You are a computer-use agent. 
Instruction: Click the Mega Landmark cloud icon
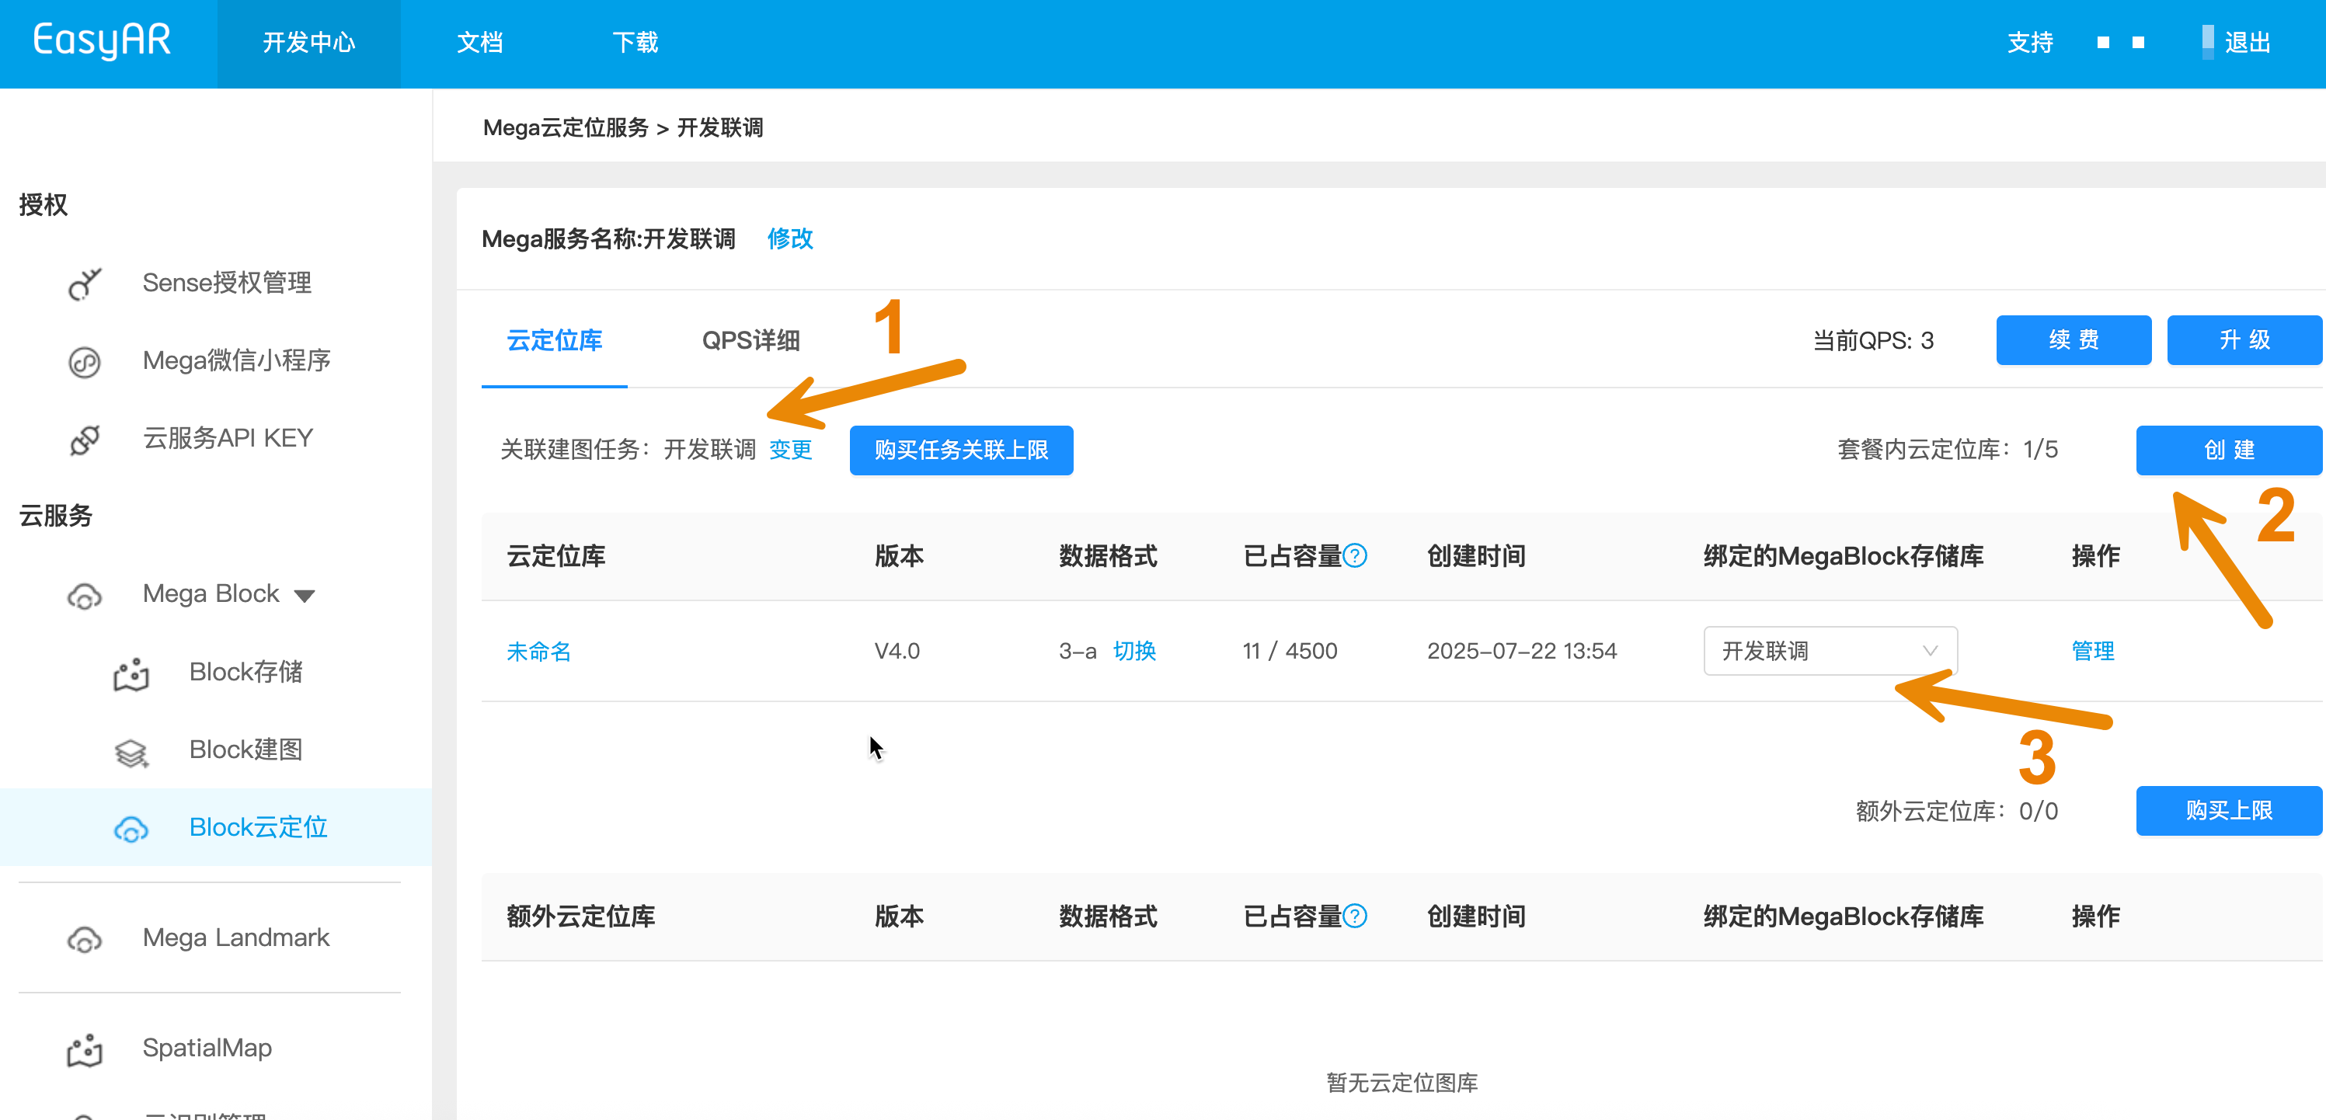85,938
